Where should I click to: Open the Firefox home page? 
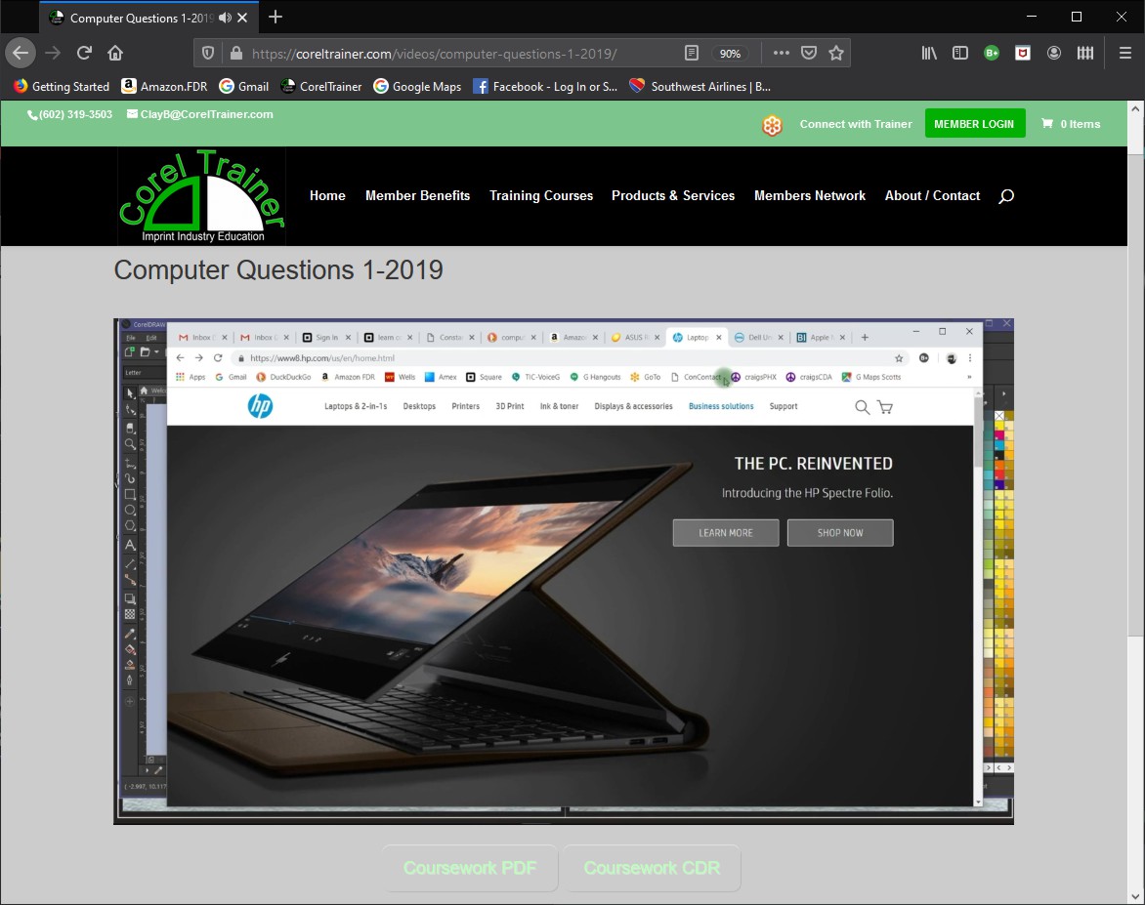pos(115,53)
